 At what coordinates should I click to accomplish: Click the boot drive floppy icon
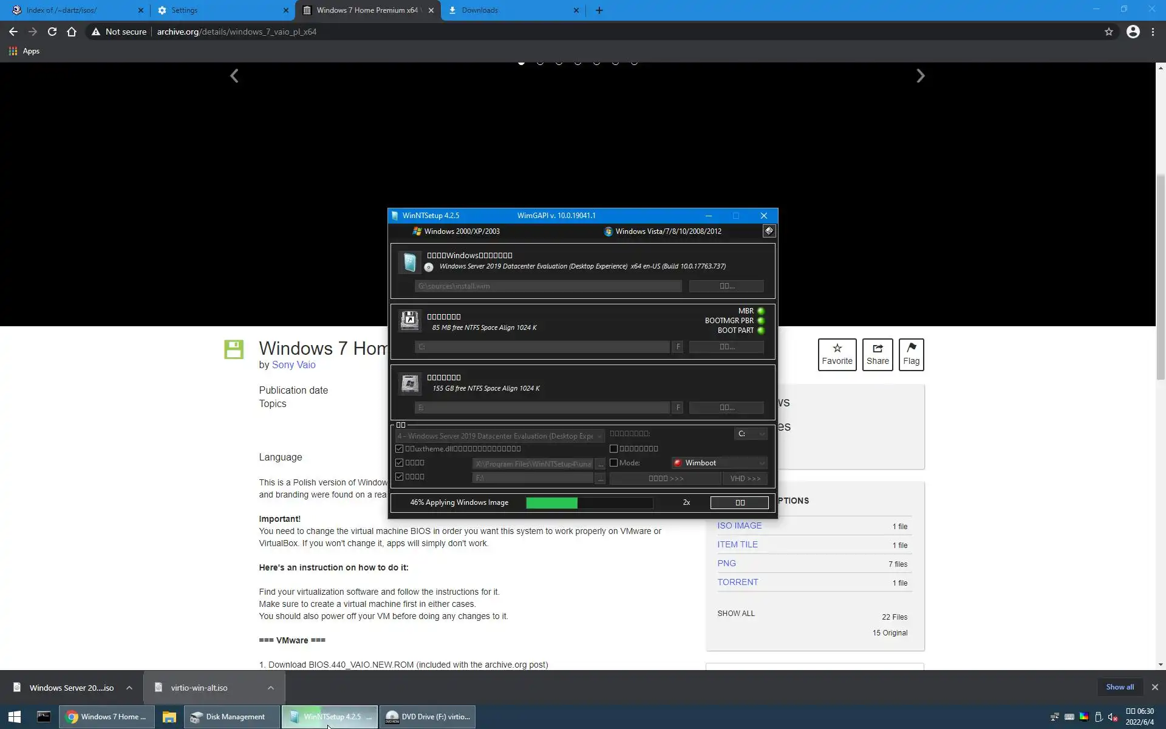pos(409,320)
